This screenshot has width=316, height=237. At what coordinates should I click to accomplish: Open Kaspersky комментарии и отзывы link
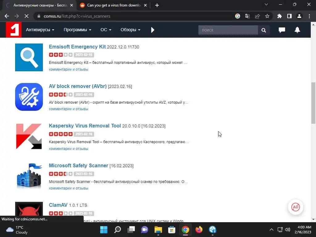pyautogui.click(x=69, y=149)
